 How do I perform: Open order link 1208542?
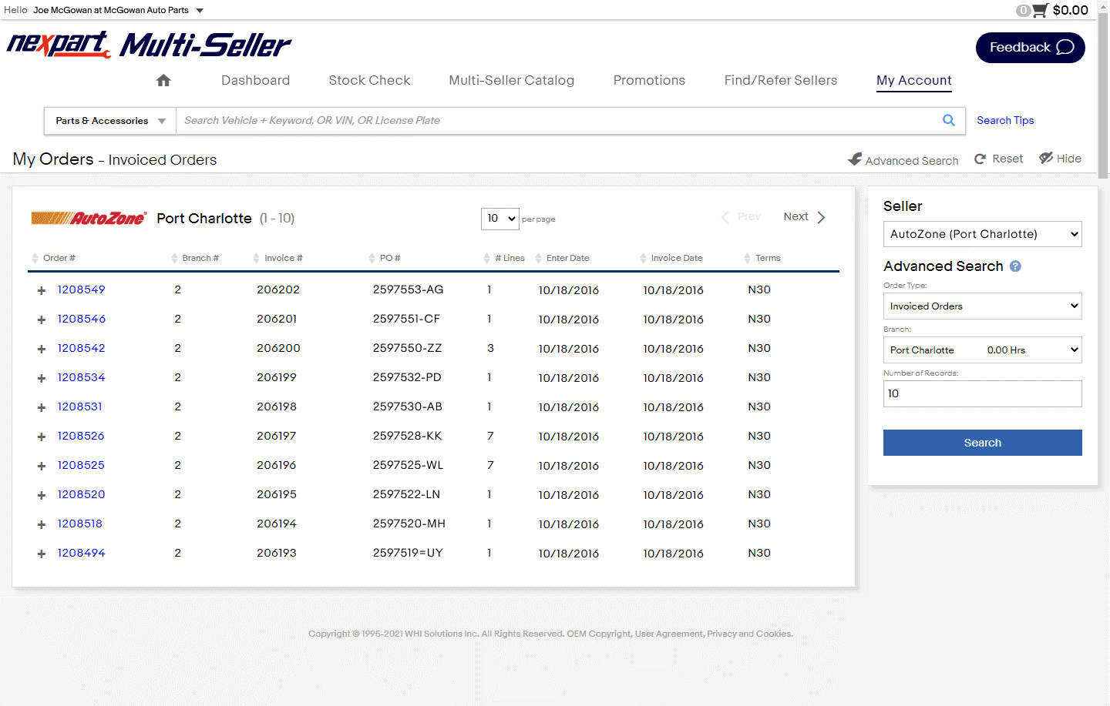click(x=81, y=348)
